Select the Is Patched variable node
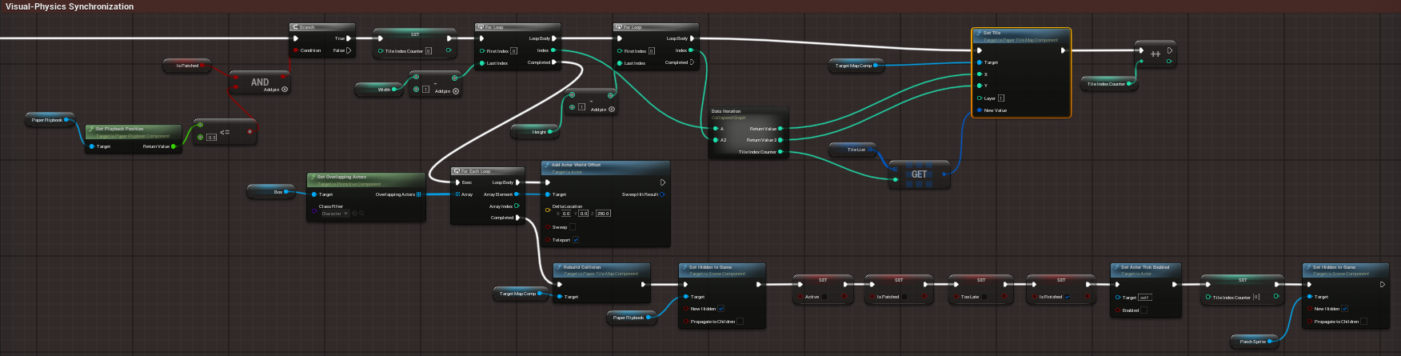The width and height of the screenshot is (1401, 356). point(187,66)
